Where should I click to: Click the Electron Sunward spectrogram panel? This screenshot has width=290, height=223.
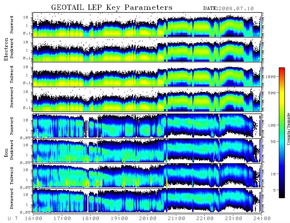point(147,25)
